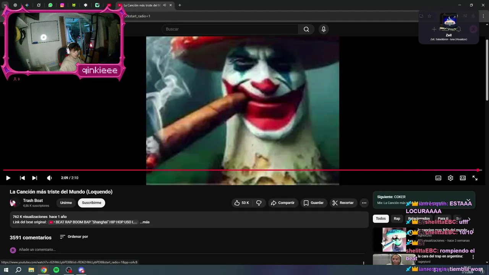489x275 pixels.
Task: Open a new browser tab with plus
Action: pyautogui.click(x=180, y=5)
